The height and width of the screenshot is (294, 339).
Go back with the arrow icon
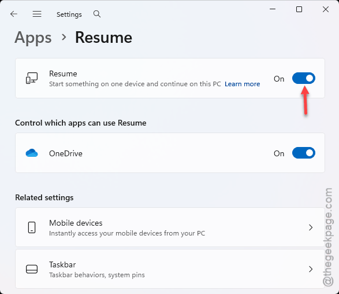click(14, 14)
